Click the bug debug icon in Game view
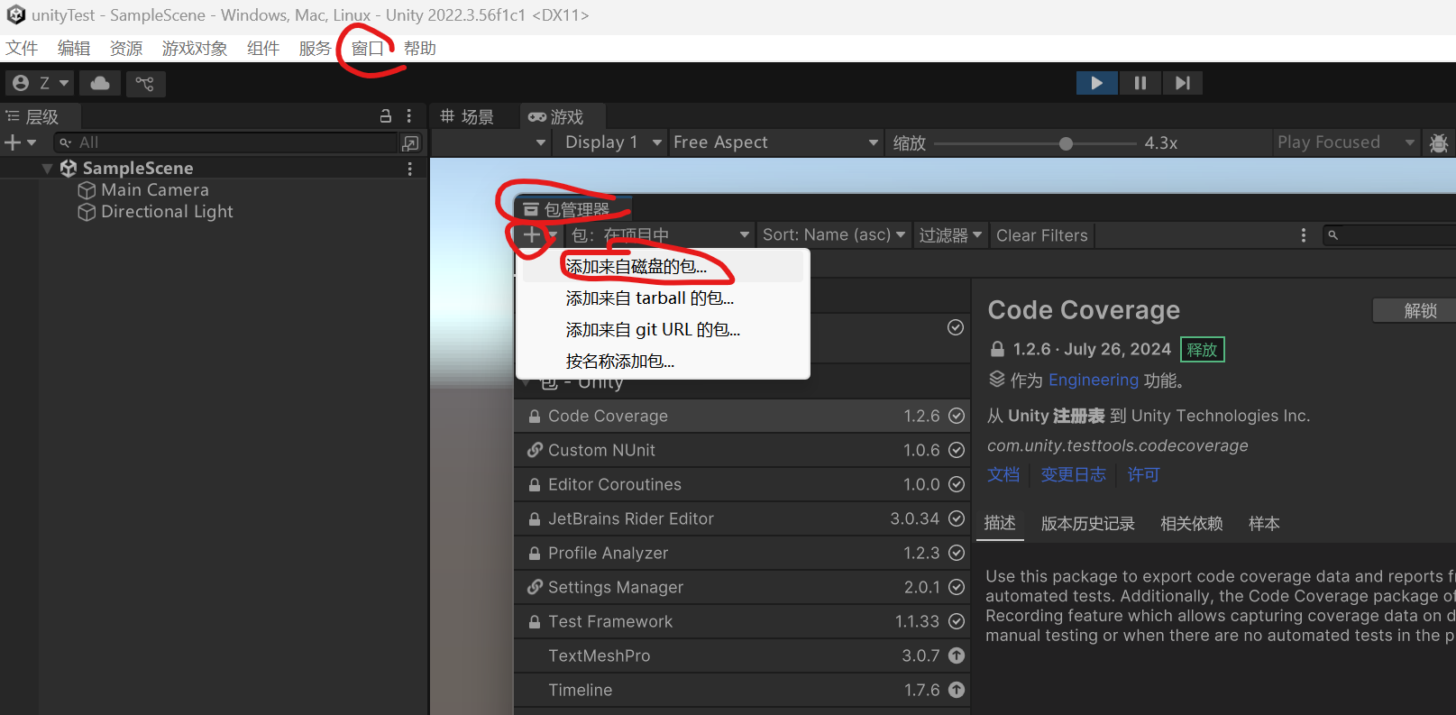1456x715 pixels. tap(1439, 142)
